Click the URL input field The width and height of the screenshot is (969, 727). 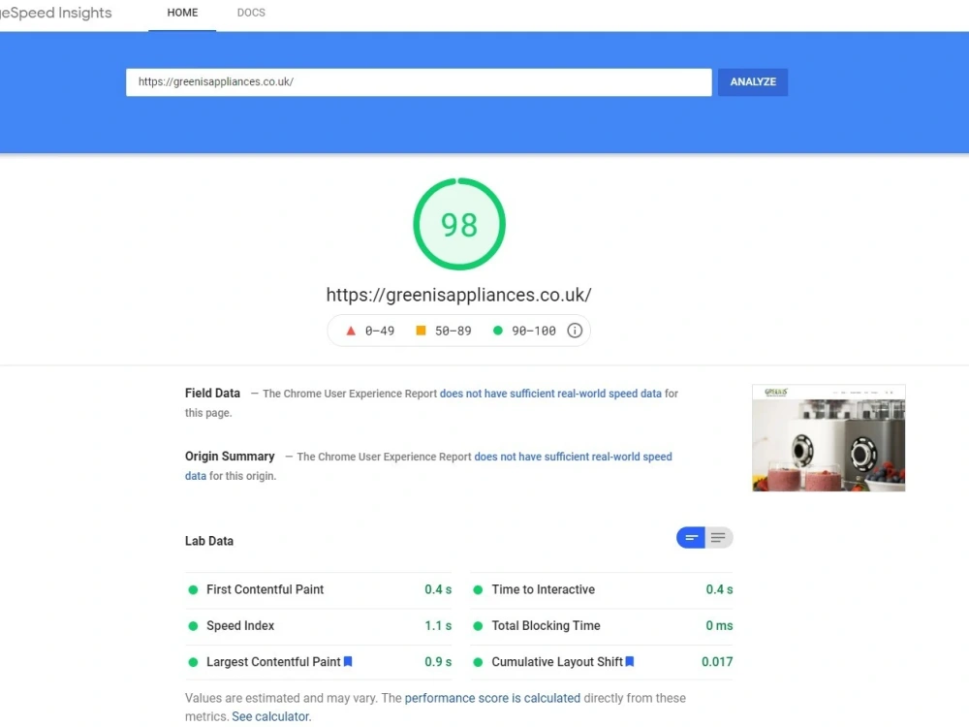click(x=419, y=82)
